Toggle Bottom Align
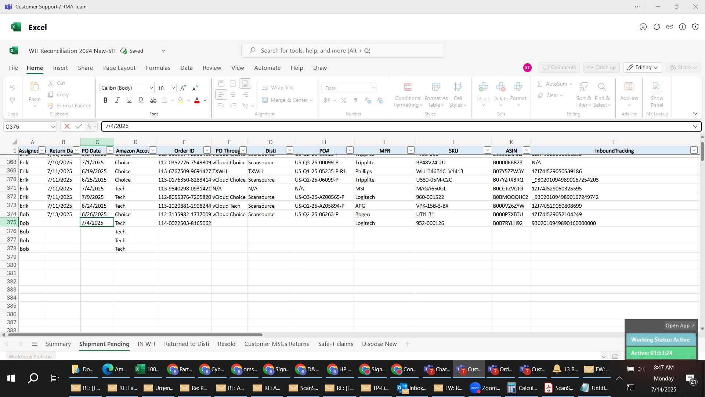 click(x=245, y=83)
